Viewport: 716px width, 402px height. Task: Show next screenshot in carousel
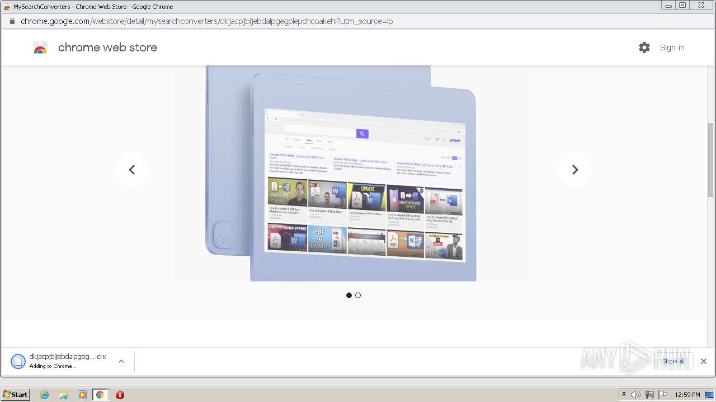click(x=574, y=170)
